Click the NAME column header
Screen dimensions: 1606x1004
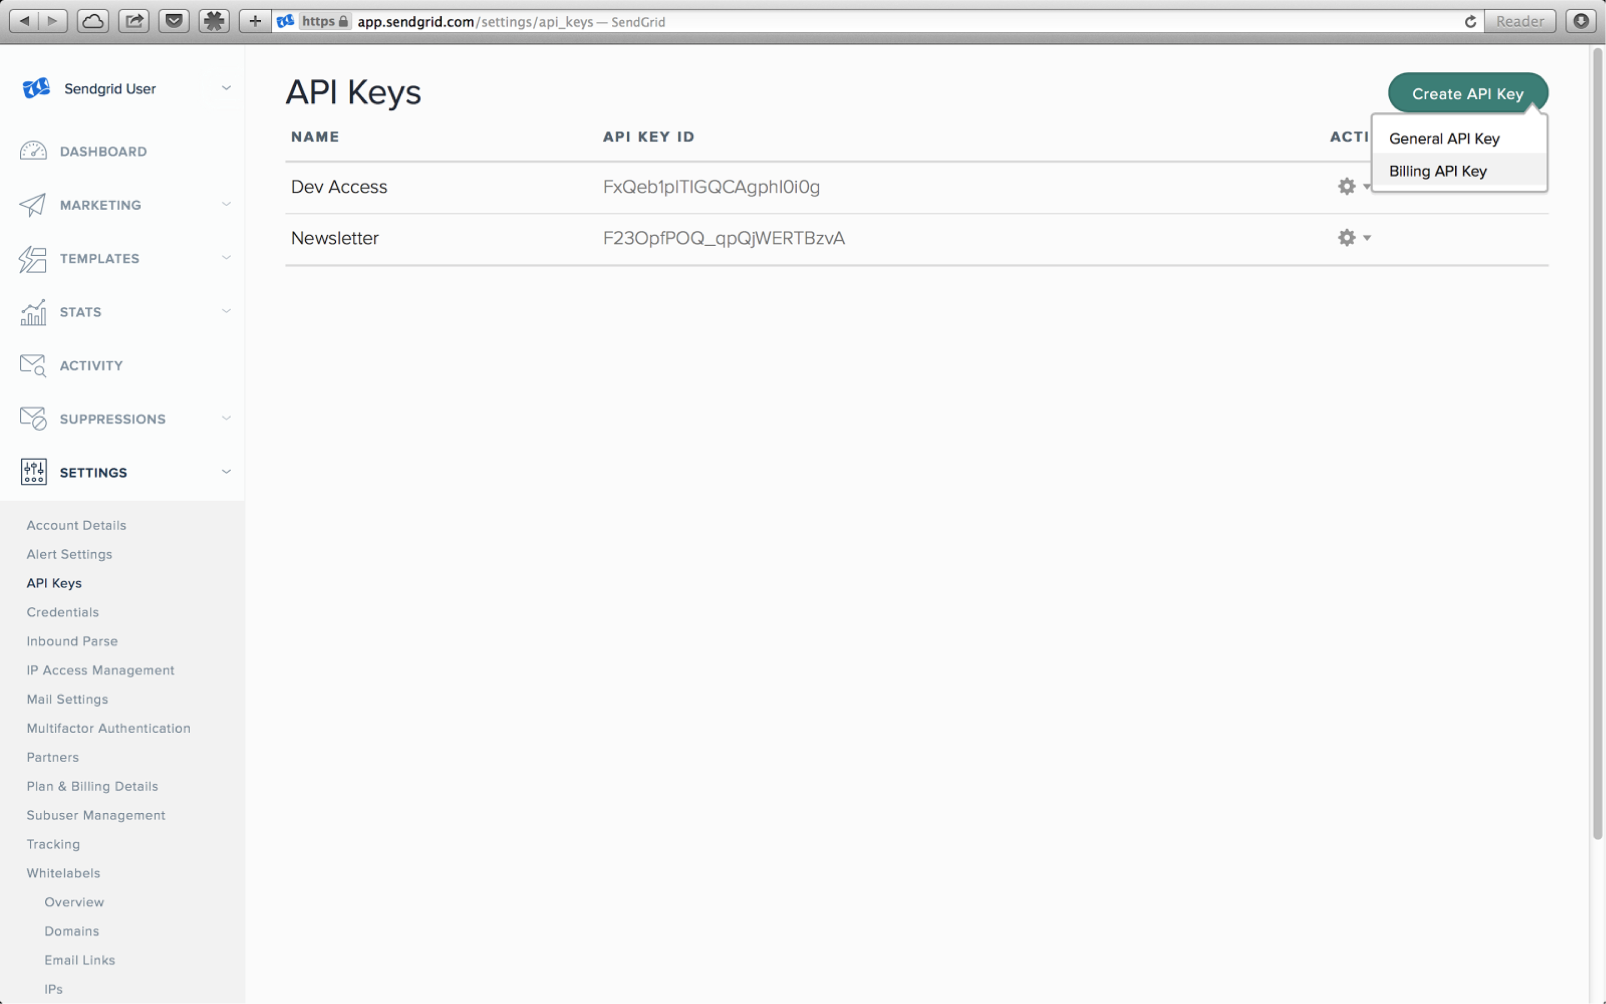click(316, 137)
